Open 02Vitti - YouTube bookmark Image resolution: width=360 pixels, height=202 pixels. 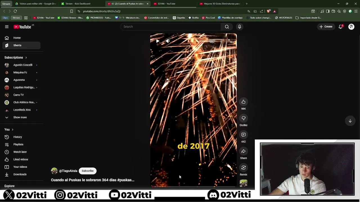pyautogui.click(x=44, y=18)
